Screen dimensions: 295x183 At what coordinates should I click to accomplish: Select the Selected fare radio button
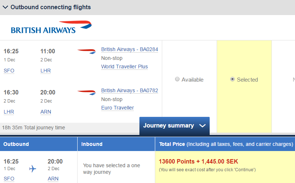232,79
